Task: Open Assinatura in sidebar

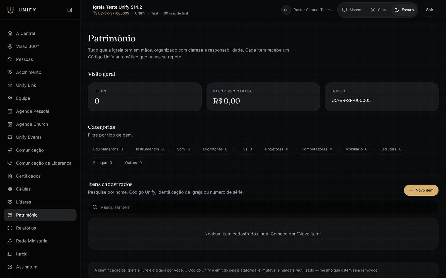Action: point(40,267)
